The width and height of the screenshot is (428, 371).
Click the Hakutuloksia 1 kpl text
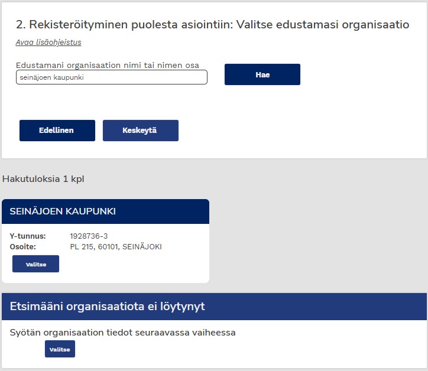[44, 178]
